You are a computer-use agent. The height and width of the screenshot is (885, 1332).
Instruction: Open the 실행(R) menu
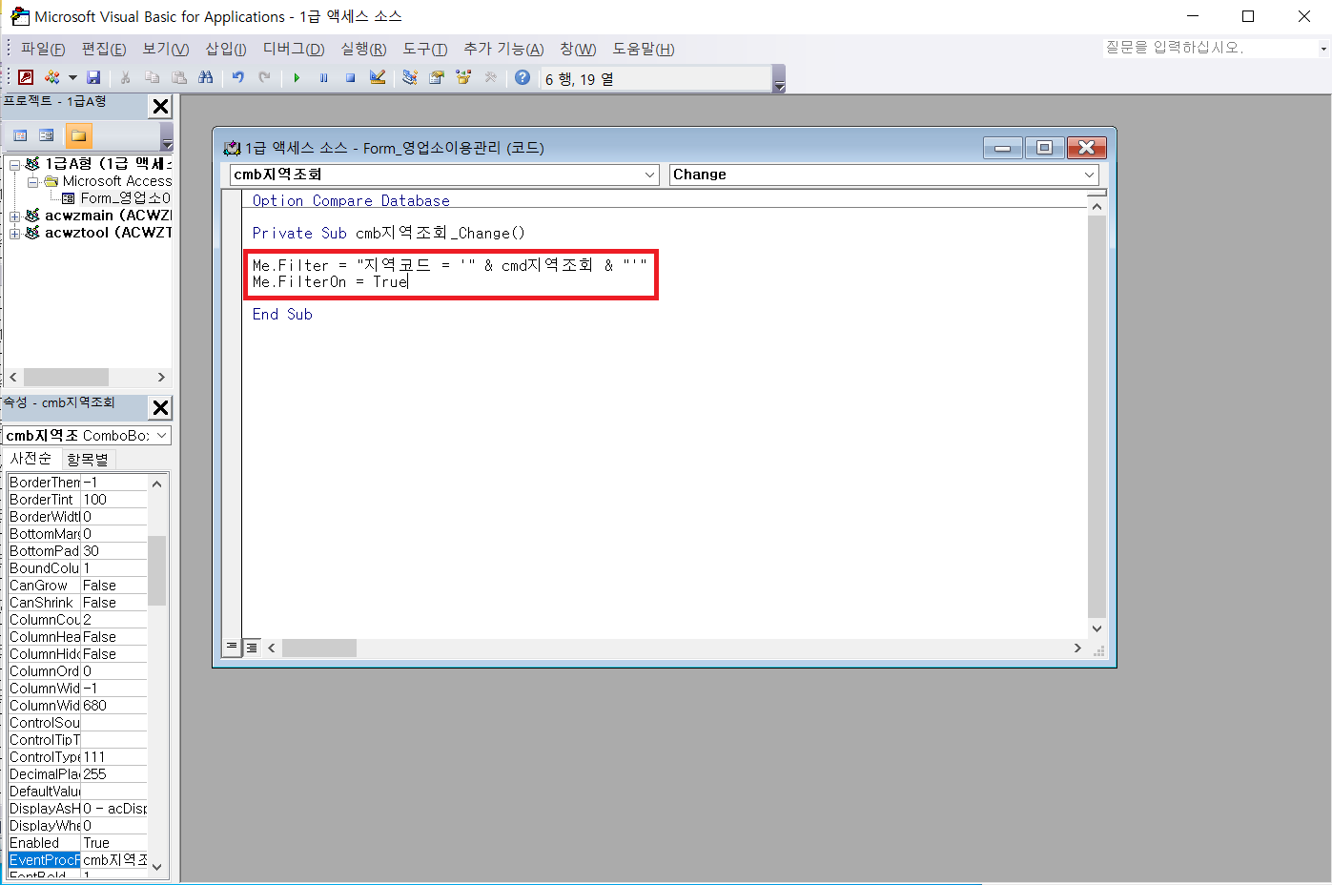click(363, 49)
